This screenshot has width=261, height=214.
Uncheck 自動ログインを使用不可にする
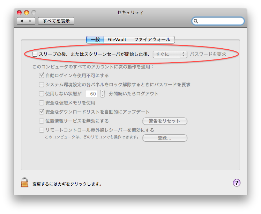coord(42,76)
